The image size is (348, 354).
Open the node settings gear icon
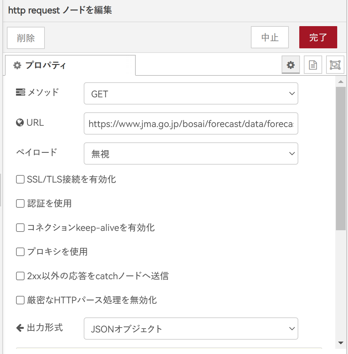tap(290, 65)
